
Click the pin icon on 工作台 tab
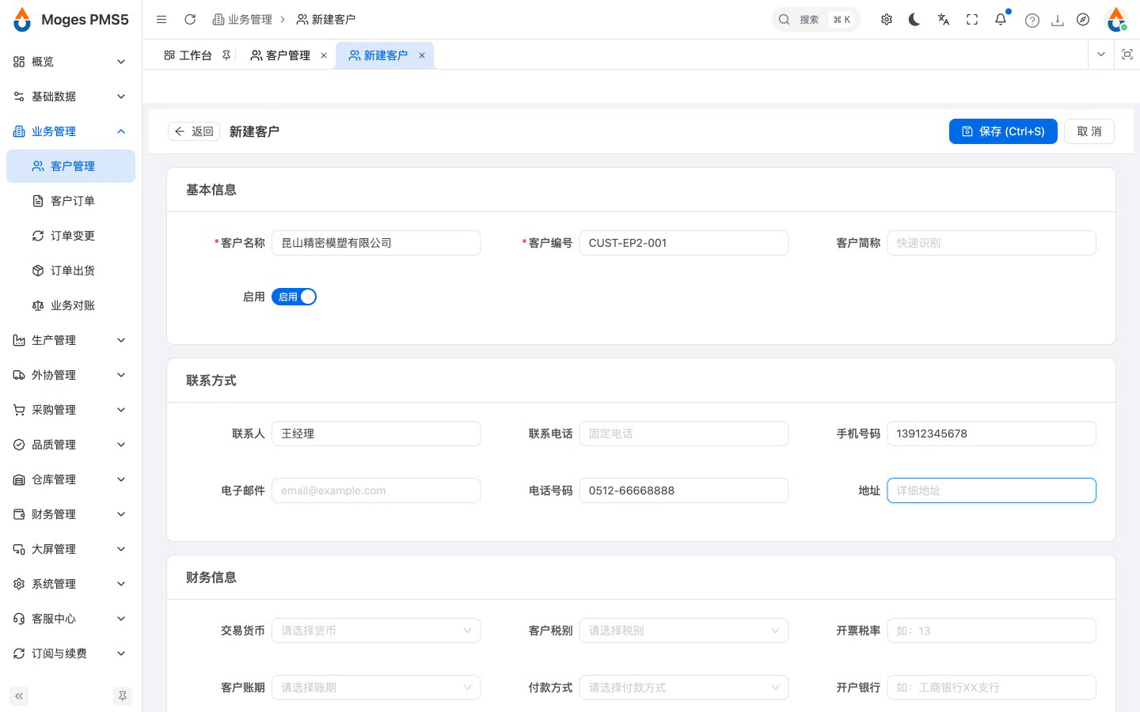click(226, 55)
